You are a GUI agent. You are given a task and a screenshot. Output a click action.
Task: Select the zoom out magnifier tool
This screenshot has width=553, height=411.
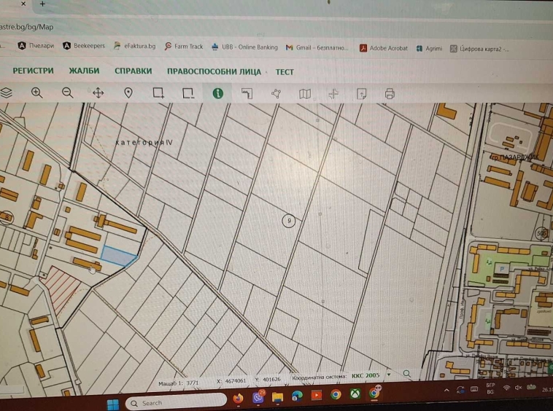coord(67,93)
